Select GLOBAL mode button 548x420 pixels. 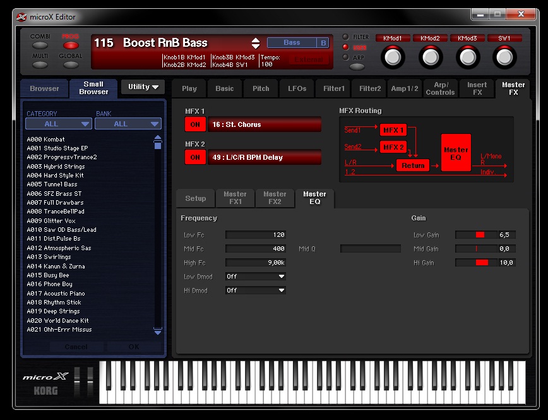pyautogui.click(x=71, y=64)
